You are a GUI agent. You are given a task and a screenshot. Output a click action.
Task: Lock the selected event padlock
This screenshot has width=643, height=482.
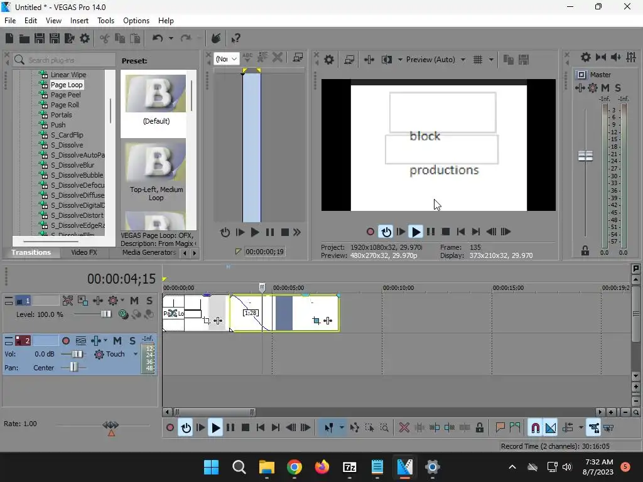[x=479, y=428]
